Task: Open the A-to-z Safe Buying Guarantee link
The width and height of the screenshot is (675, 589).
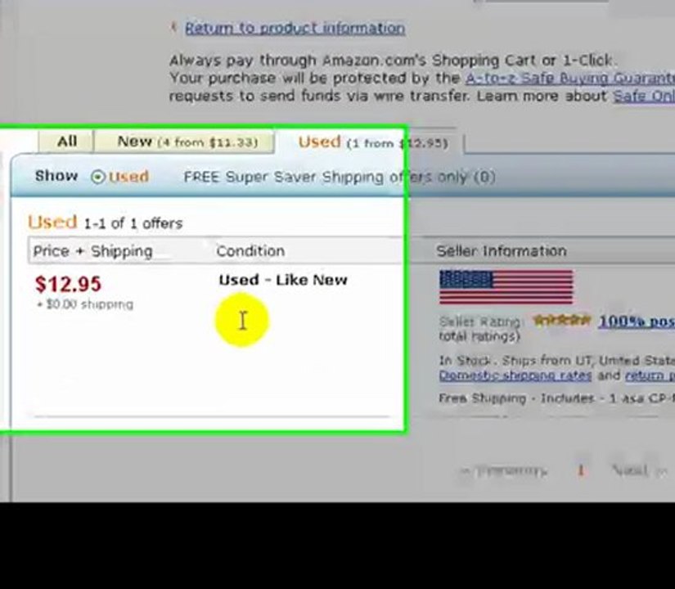Action: [570, 79]
